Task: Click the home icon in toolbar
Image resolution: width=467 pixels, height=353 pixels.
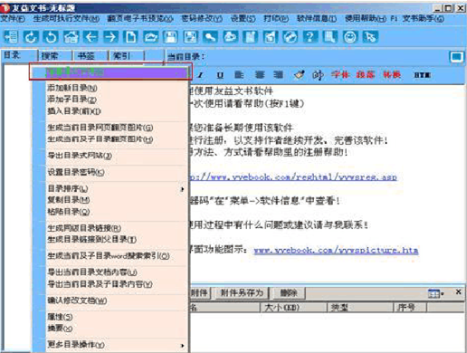Action: pyautogui.click(x=71, y=37)
